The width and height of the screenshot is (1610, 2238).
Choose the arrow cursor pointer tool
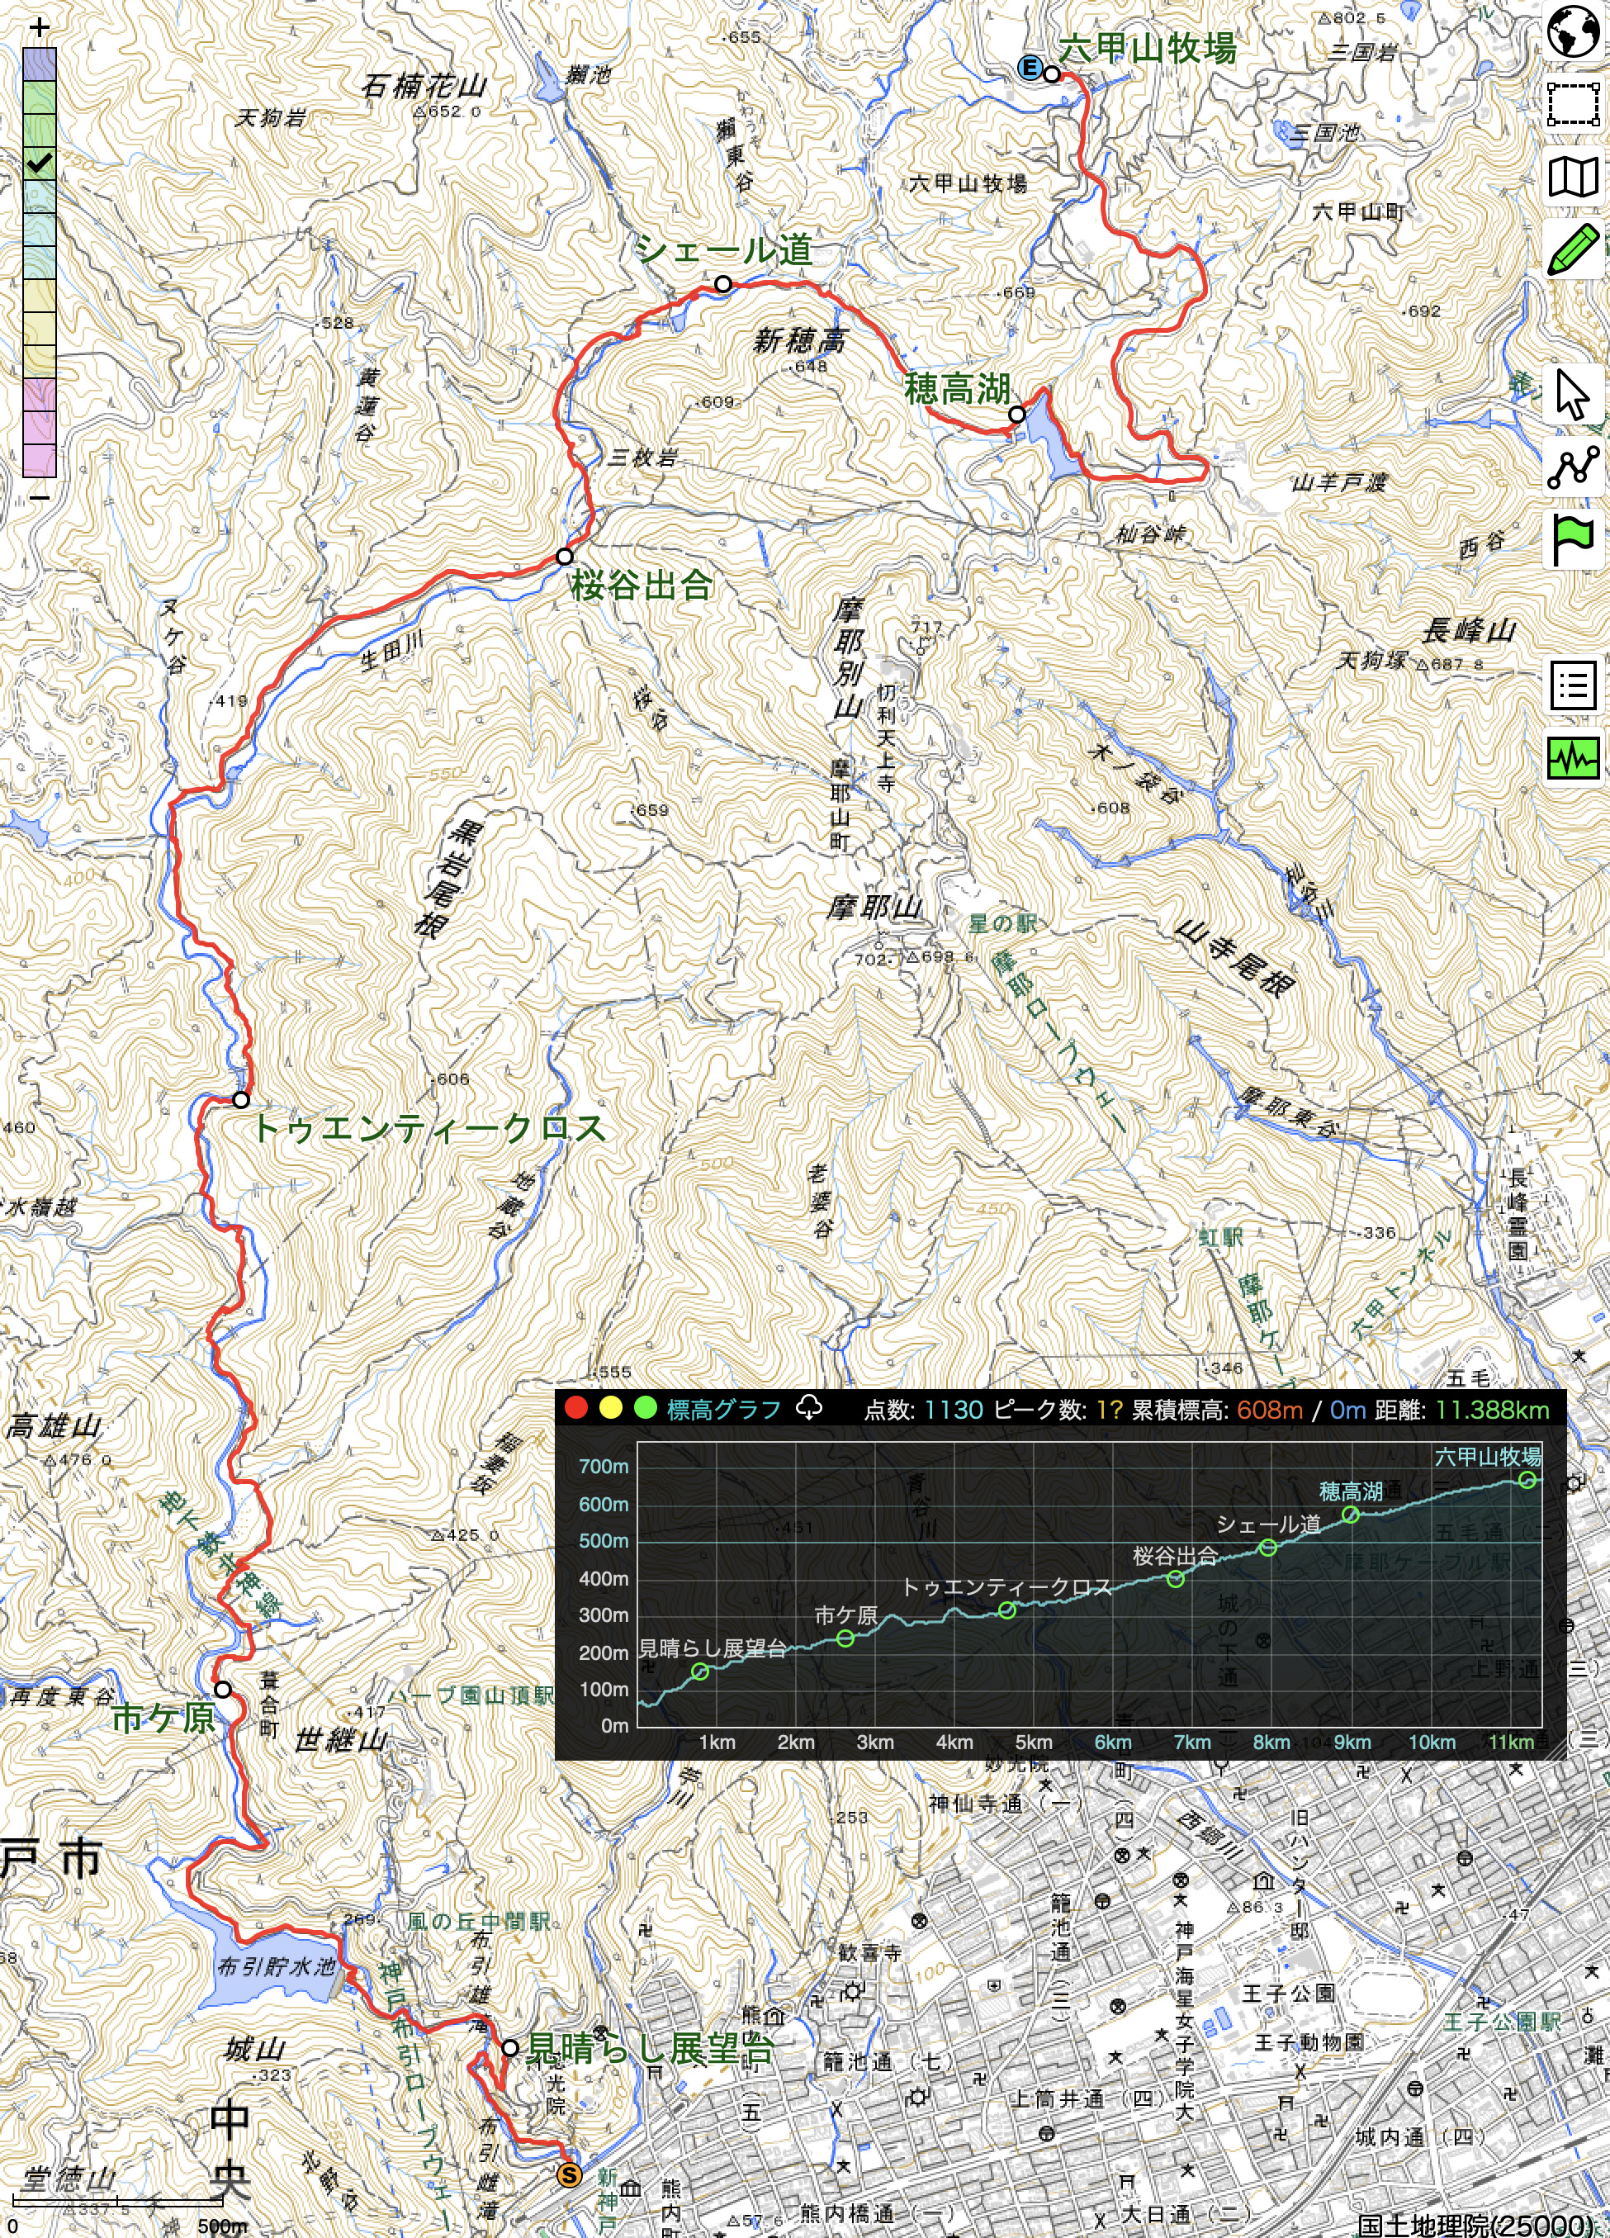(x=1573, y=395)
